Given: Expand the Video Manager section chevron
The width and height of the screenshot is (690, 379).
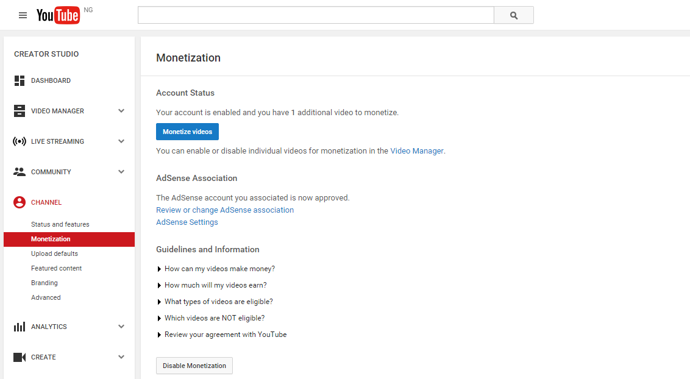Looking at the screenshot, I should (x=121, y=111).
